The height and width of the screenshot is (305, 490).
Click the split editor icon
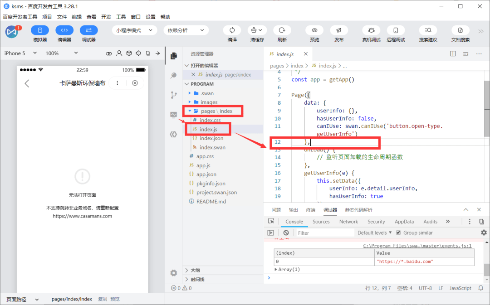453,54
